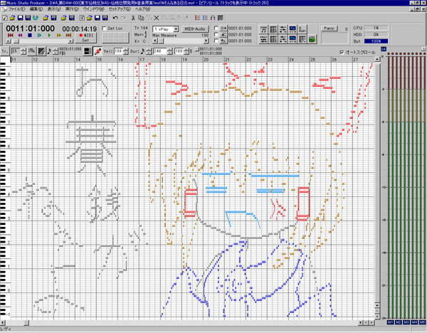This screenshot has width=427, height=333.
Task: Toggle the オートスクロール checkbox
Action: pos(342,52)
